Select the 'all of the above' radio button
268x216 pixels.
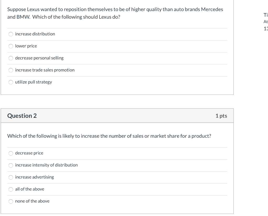11,189
